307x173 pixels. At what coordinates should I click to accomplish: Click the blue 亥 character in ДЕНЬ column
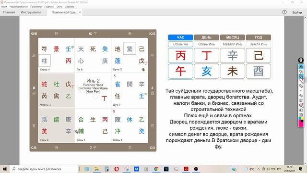click(206, 71)
